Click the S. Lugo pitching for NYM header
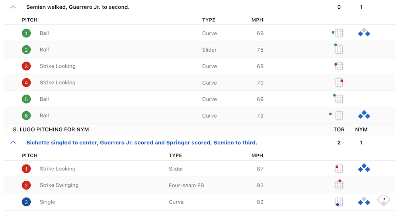The width and height of the screenshot is (398, 211). point(51,130)
